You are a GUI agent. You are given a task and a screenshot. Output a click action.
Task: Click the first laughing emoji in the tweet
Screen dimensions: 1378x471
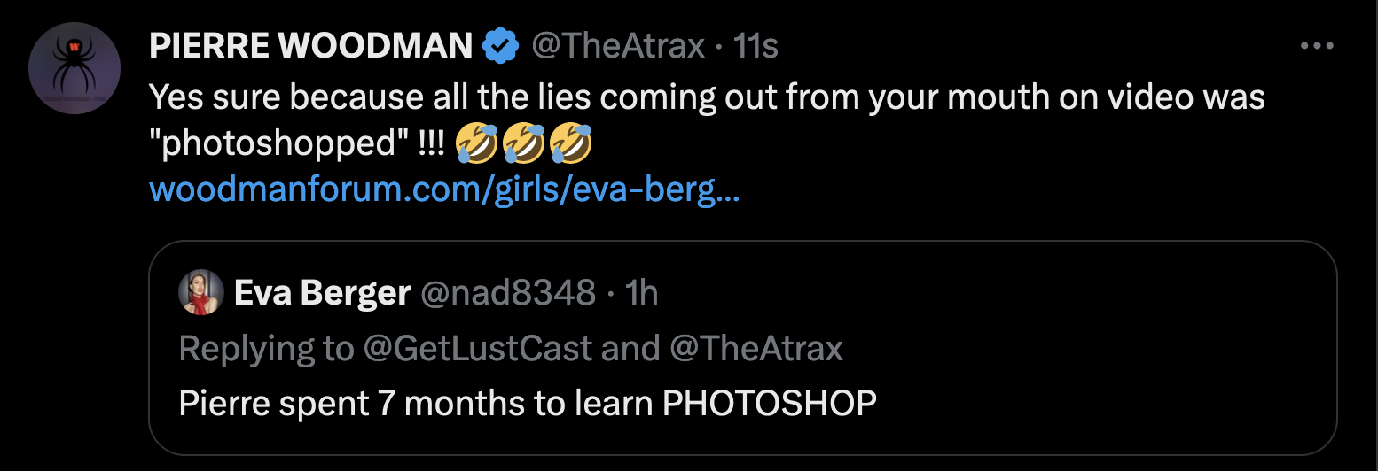click(x=477, y=144)
